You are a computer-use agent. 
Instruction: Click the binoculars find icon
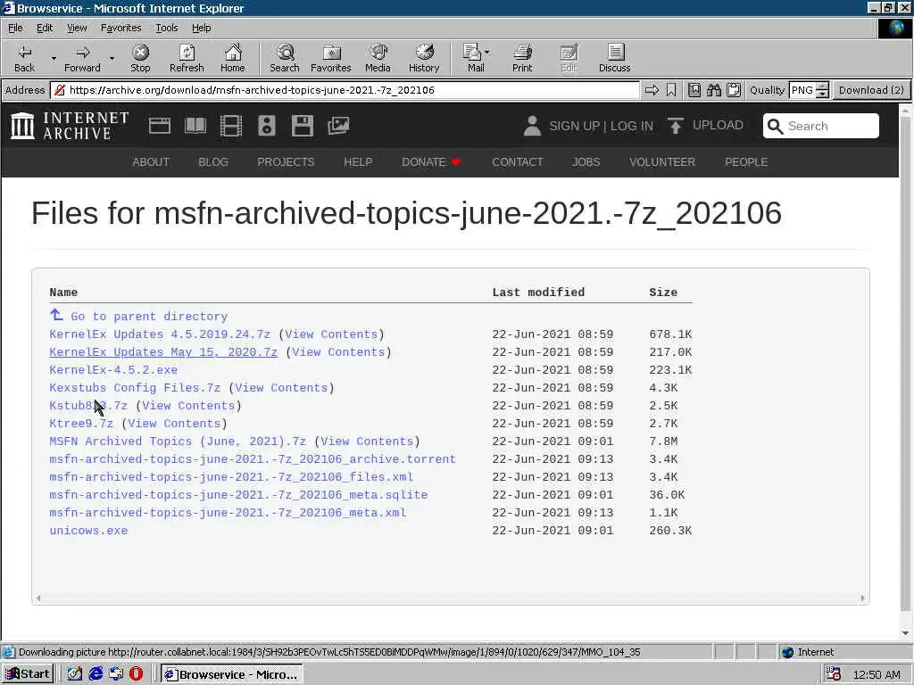pos(714,90)
